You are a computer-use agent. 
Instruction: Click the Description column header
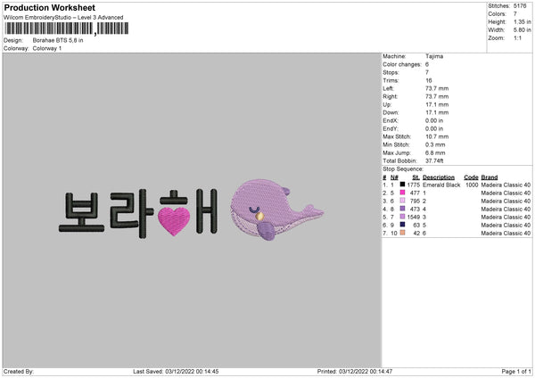click(x=439, y=177)
